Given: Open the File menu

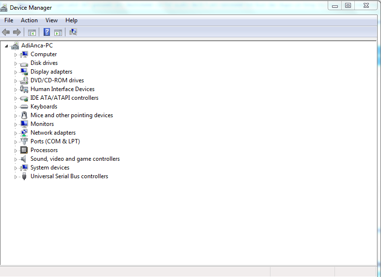Looking at the screenshot, I should (x=9, y=20).
